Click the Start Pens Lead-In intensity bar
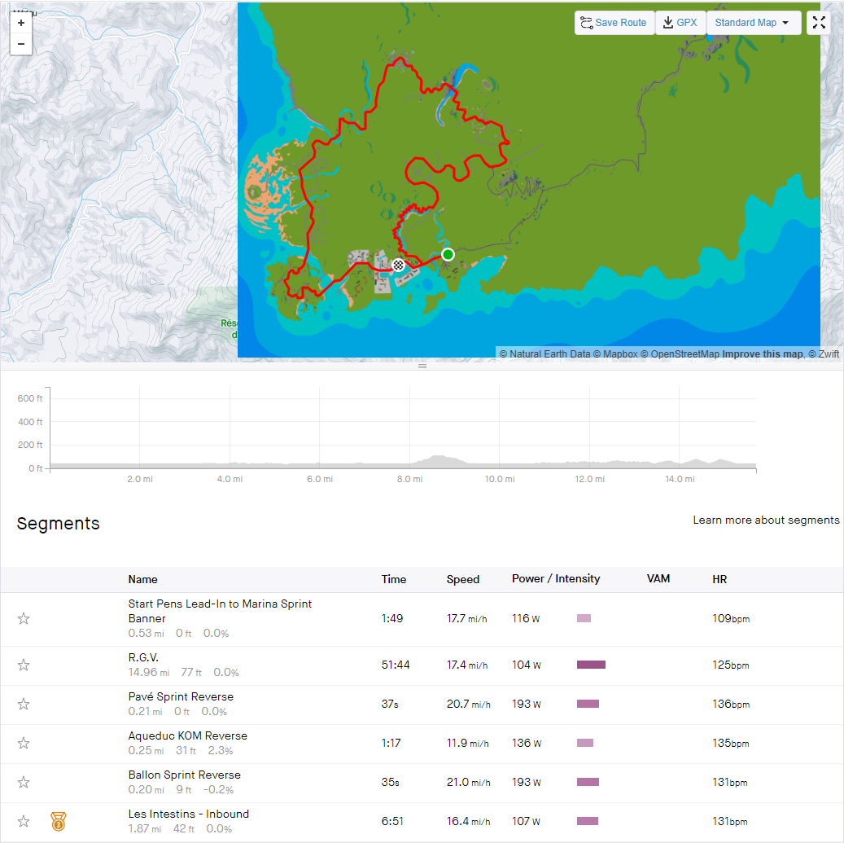The image size is (844, 843). [x=584, y=618]
